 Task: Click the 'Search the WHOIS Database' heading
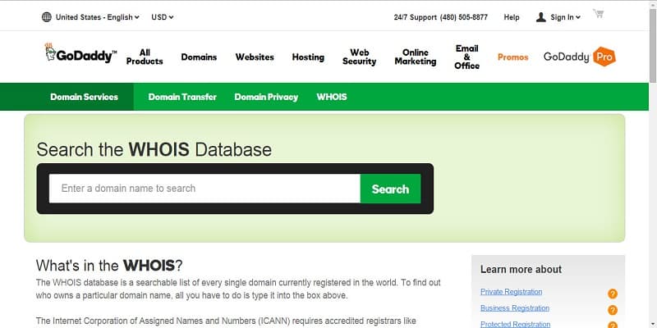click(x=154, y=149)
